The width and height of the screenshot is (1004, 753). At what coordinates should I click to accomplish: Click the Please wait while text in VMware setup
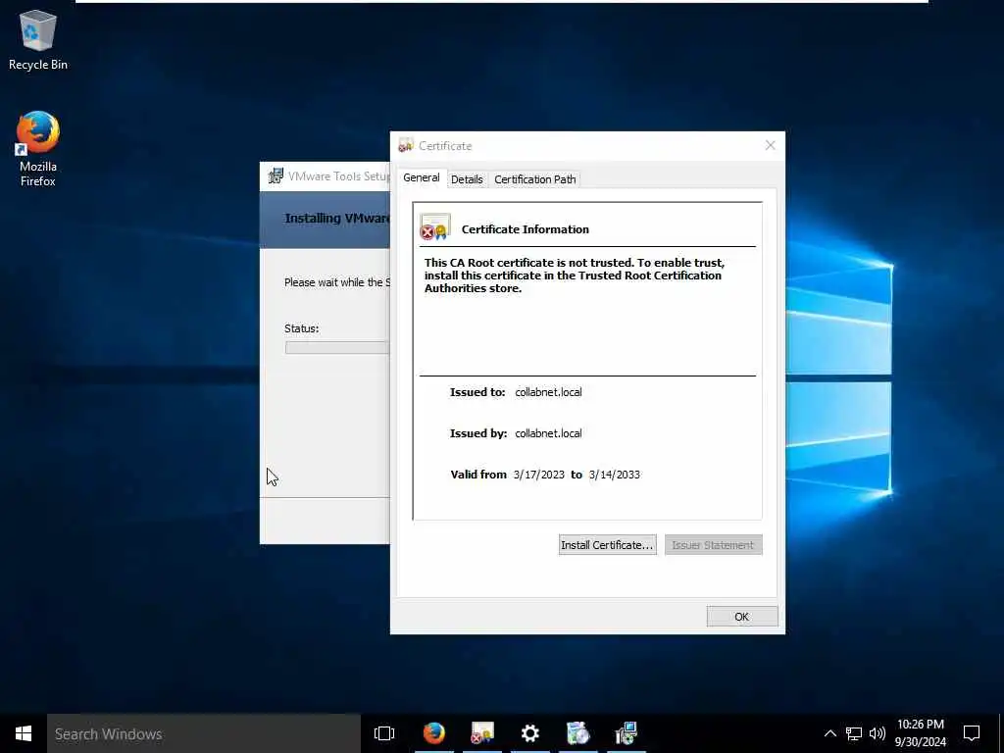click(337, 282)
